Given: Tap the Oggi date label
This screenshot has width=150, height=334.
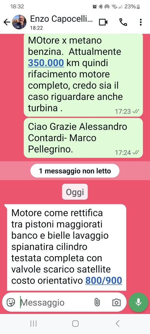Looking at the screenshot, I should pyautogui.click(x=75, y=192).
